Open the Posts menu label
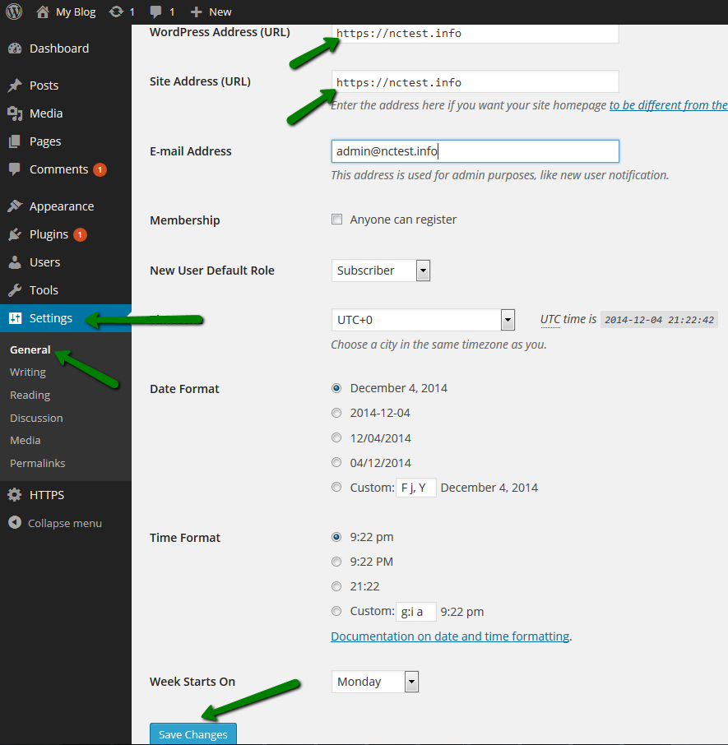The image size is (728, 745). pos(44,86)
